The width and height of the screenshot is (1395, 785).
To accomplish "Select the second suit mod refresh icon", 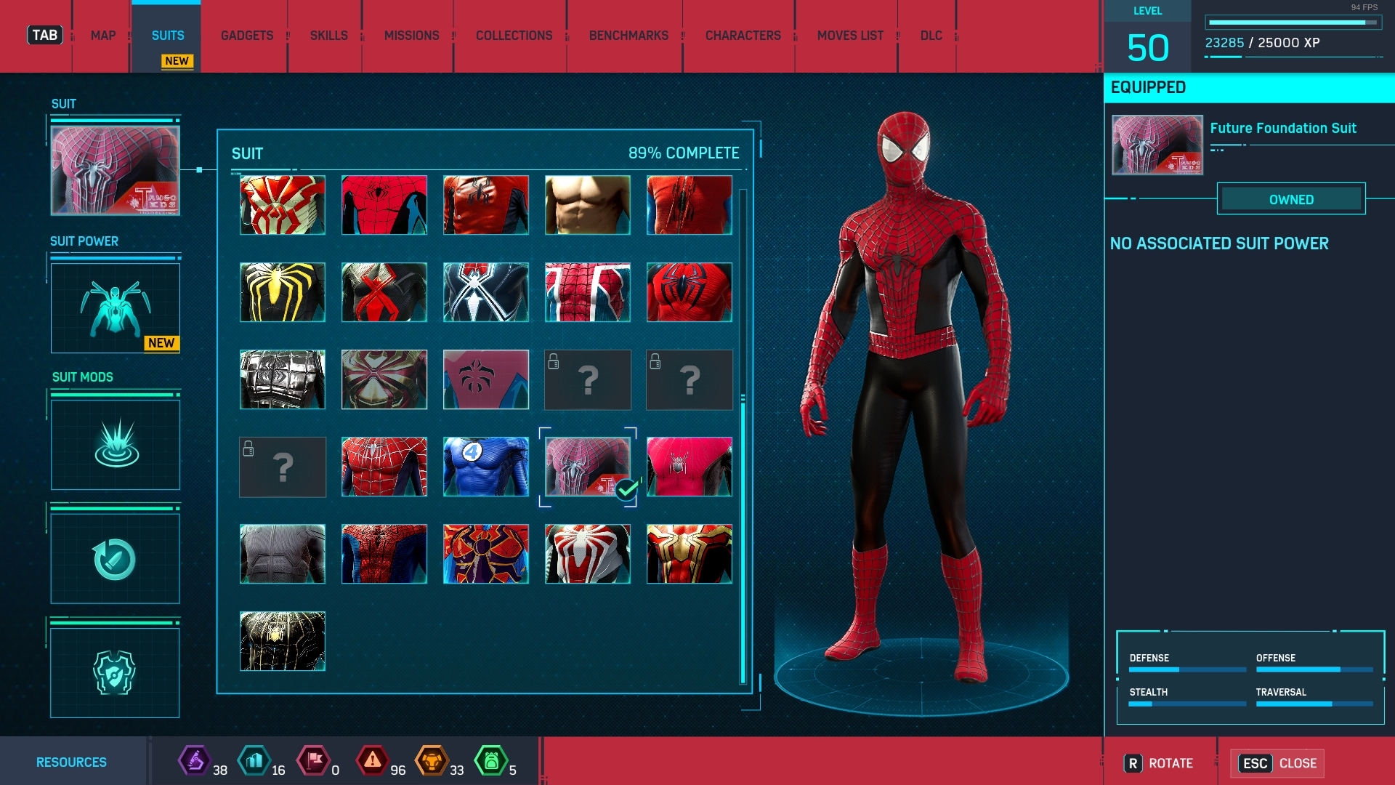I will coord(115,559).
